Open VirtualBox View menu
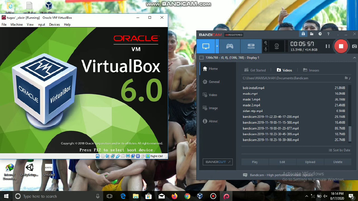The image size is (358, 201). (30, 25)
